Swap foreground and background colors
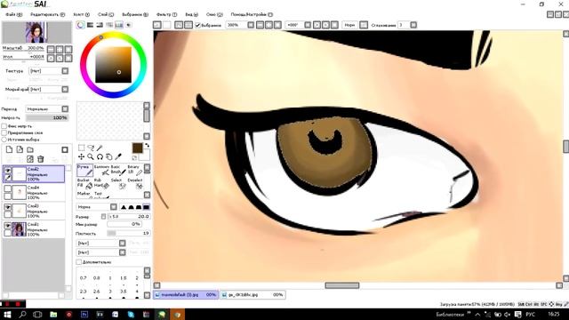 coord(147,145)
